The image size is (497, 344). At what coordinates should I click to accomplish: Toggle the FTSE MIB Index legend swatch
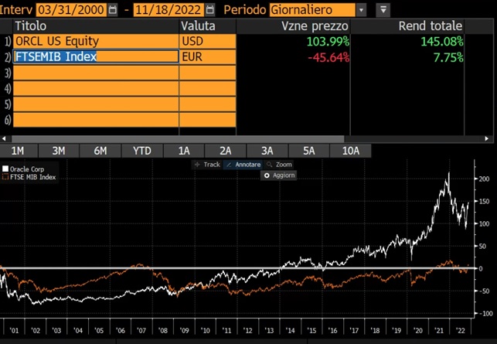(5, 177)
